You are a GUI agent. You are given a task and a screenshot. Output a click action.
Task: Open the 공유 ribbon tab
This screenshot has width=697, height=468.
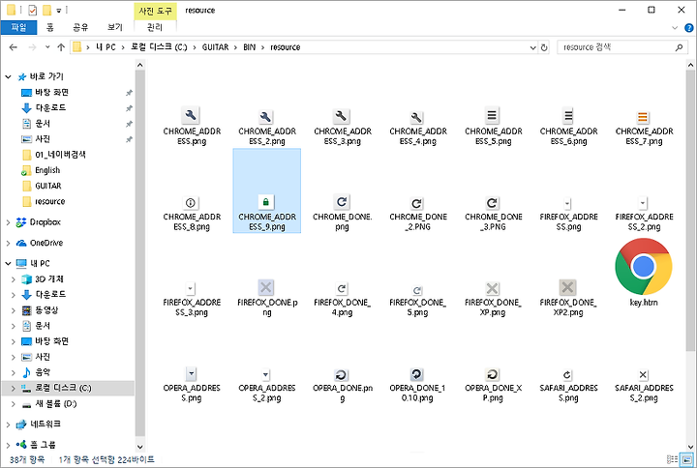tap(80, 27)
